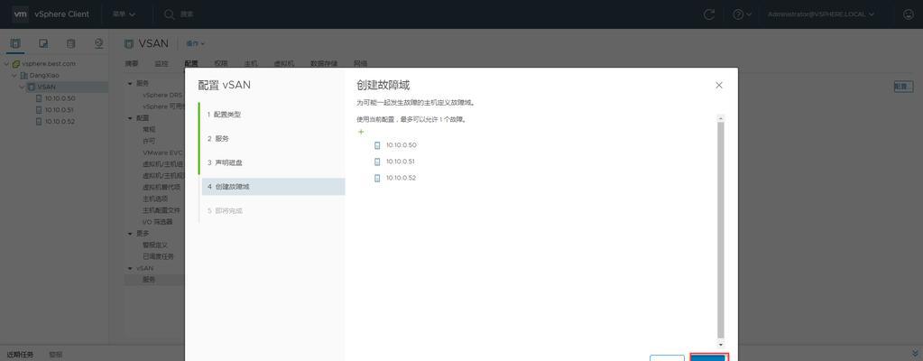The width and height of the screenshot is (923, 361).
Task: Collapse the DangXiao datacenter node
Action: pyautogui.click(x=14, y=76)
